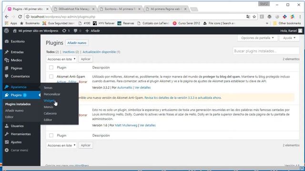Click 'Ver detalles' for Akismet

(143, 87)
